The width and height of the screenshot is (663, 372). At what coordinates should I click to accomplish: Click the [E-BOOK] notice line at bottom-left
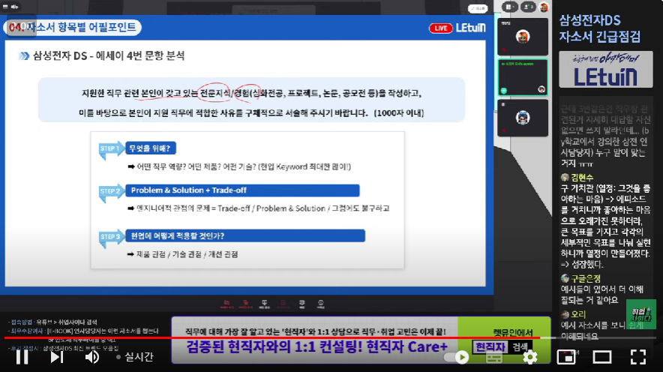click(82, 331)
